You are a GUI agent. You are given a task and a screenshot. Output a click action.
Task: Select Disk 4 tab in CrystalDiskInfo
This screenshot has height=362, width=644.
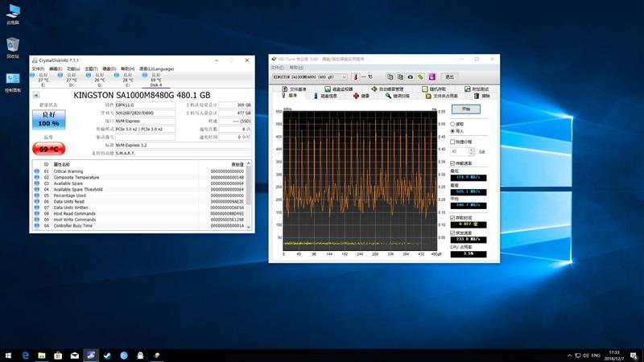click(155, 80)
